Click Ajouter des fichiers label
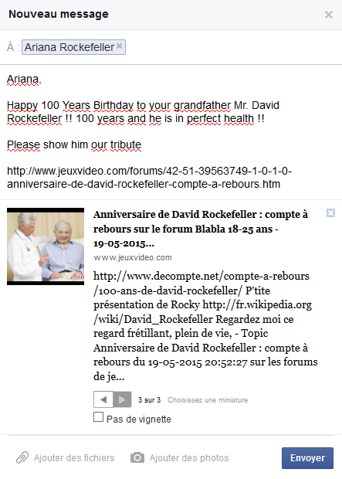Screen dimensions: 342x479 pyautogui.click(x=74, y=458)
